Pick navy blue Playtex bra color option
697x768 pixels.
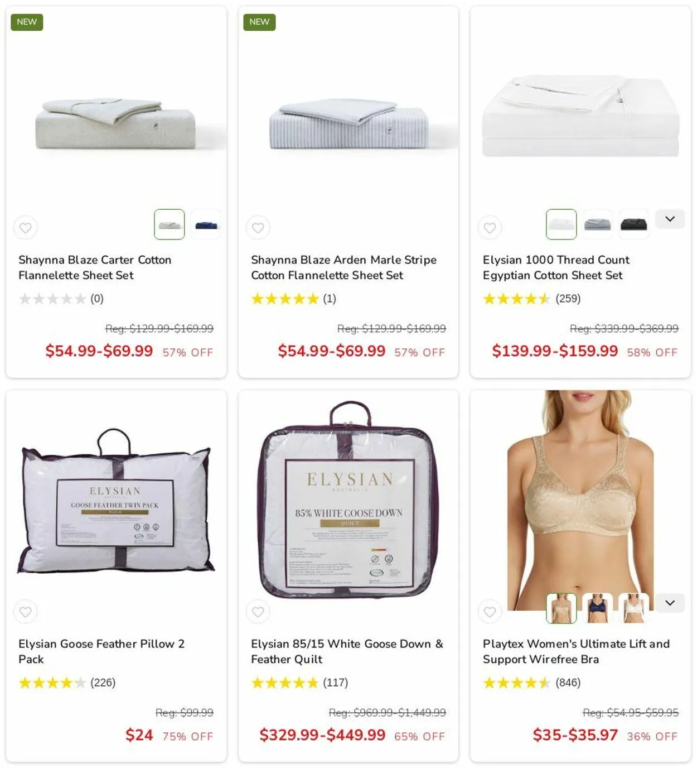coord(597,608)
